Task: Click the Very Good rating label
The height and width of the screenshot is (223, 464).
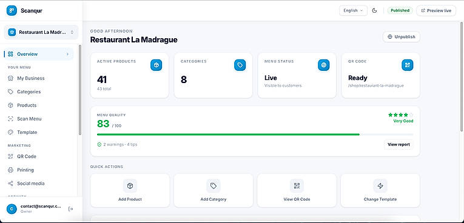Action: [x=403, y=121]
